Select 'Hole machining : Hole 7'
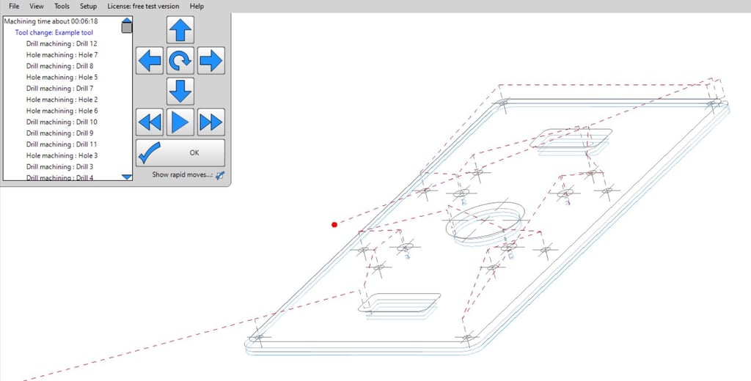 point(62,54)
